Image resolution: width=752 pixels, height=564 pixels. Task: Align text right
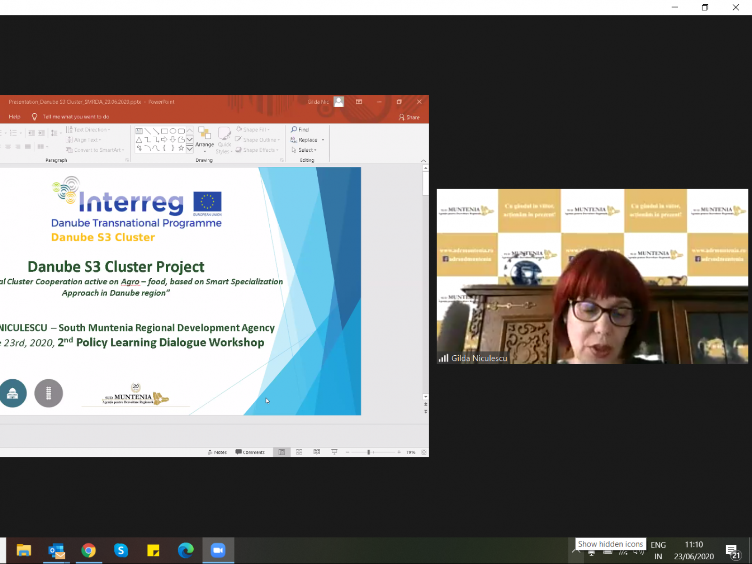click(18, 147)
